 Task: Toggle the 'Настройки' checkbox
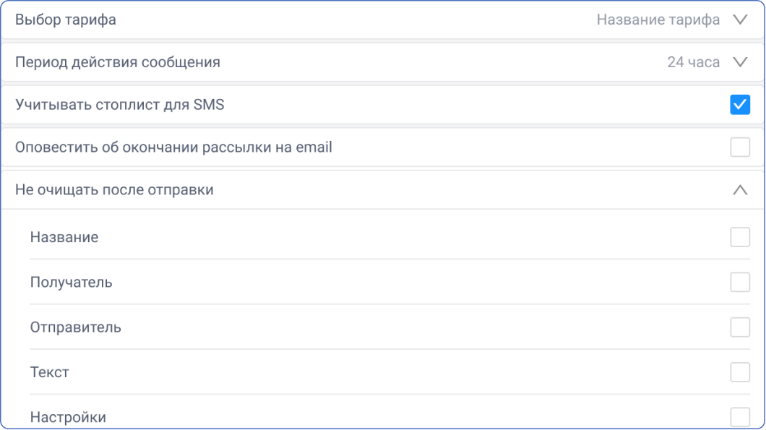click(740, 417)
